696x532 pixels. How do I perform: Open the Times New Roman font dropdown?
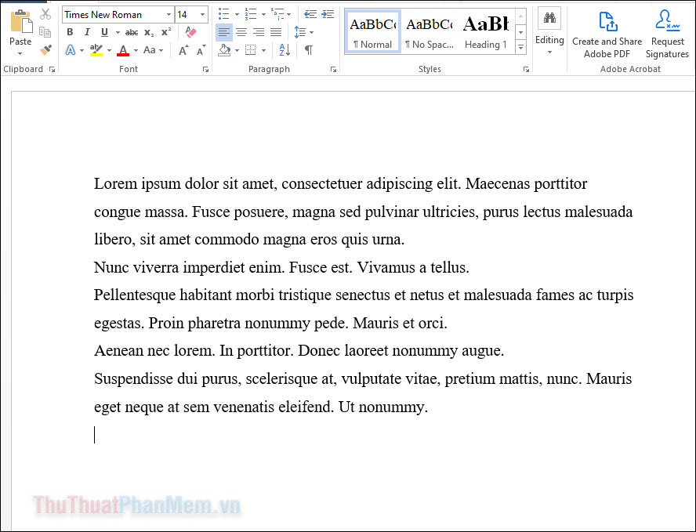coord(169,15)
